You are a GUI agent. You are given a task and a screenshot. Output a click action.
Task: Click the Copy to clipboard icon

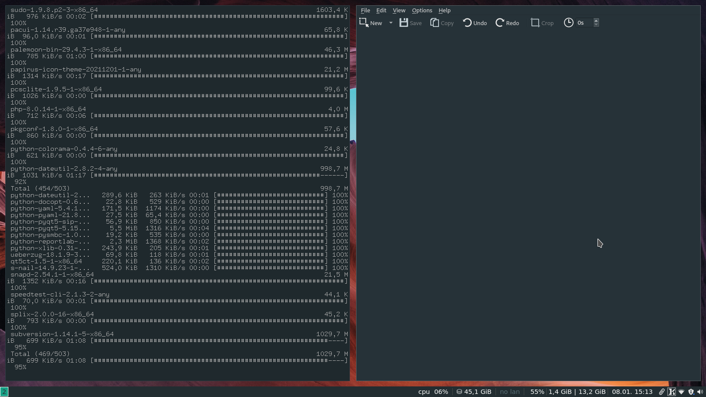pyautogui.click(x=434, y=22)
